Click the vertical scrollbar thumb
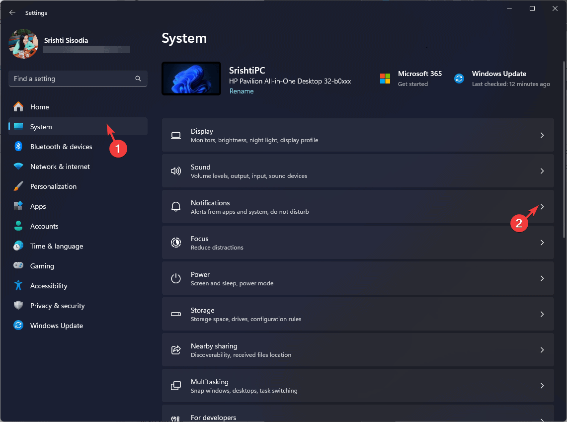This screenshot has width=567, height=422. (x=564, y=149)
